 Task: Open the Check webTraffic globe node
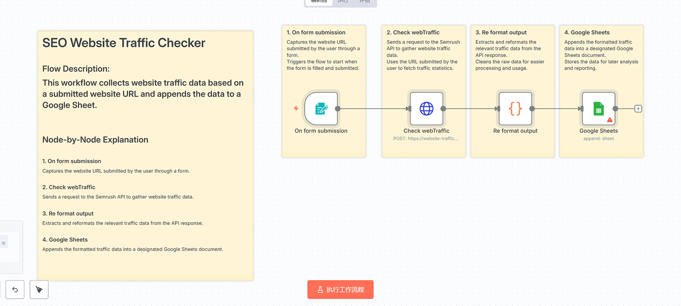coord(426,108)
